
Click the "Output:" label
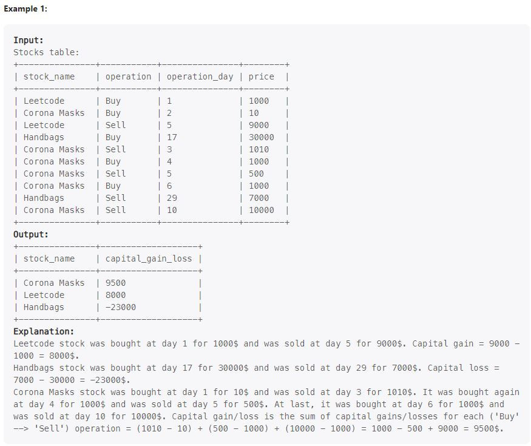click(31, 235)
